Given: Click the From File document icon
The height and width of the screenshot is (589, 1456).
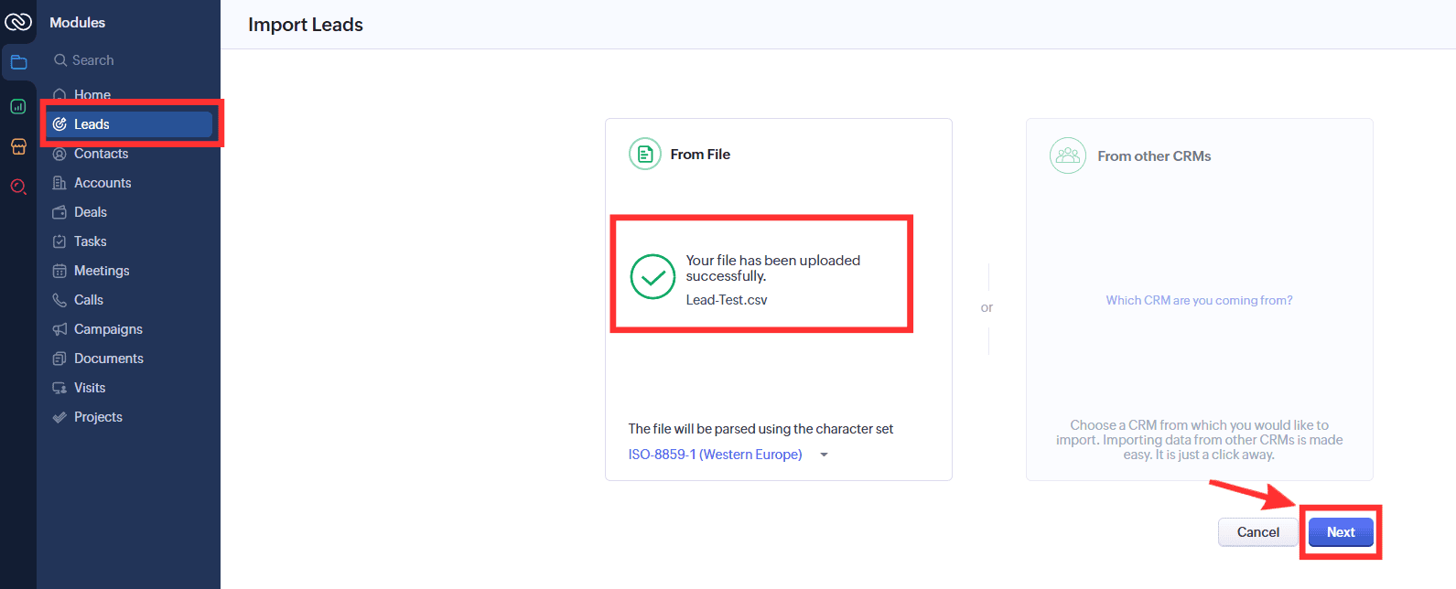Looking at the screenshot, I should (645, 154).
